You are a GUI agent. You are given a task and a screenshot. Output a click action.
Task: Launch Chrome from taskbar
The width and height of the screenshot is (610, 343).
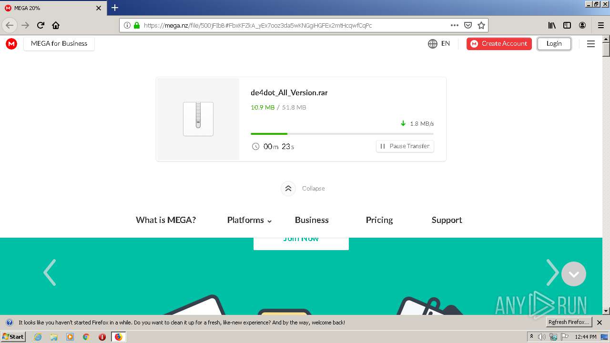tap(86, 337)
